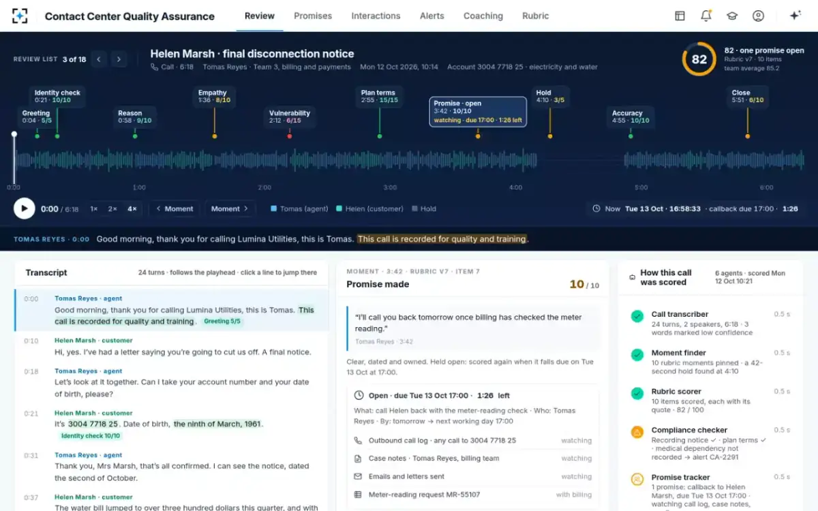This screenshot has width=818, height=511.
Task: Click the clock icon beside Now
Action: pos(596,208)
